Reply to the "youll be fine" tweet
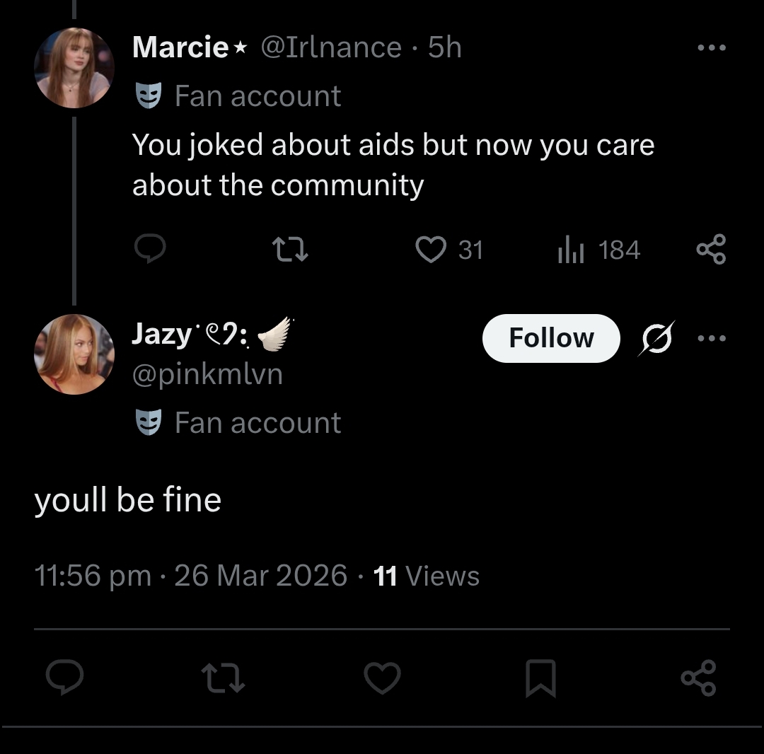This screenshot has height=754, width=764. [65, 678]
